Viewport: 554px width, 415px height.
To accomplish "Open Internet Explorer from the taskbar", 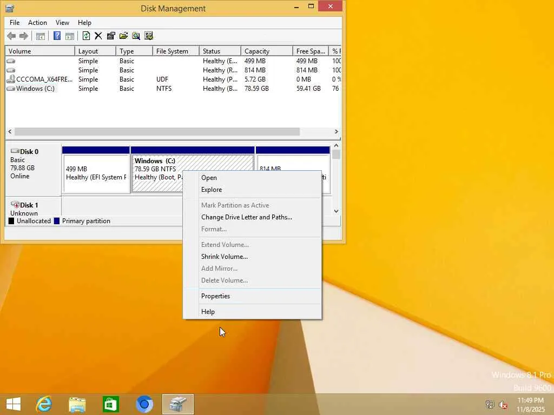I will tap(44, 404).
